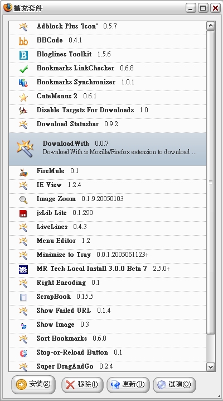
Task: Click the LiveLines extension icon
Action: tap(23, 227)
